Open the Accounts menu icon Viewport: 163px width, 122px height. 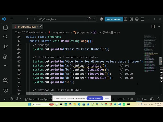coord(6,81)
